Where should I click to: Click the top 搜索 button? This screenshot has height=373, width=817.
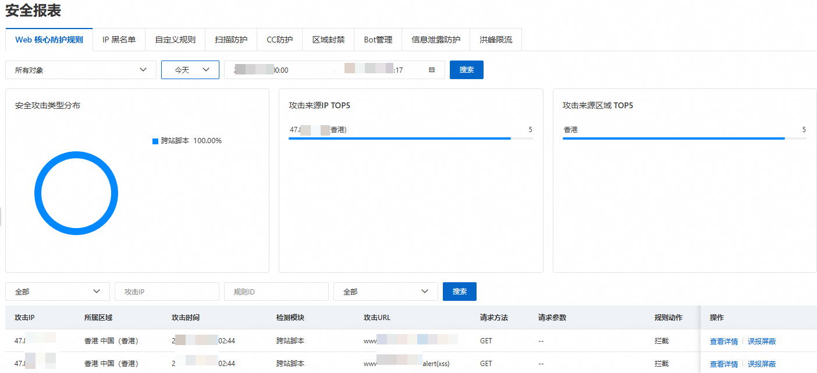(466, 69)
